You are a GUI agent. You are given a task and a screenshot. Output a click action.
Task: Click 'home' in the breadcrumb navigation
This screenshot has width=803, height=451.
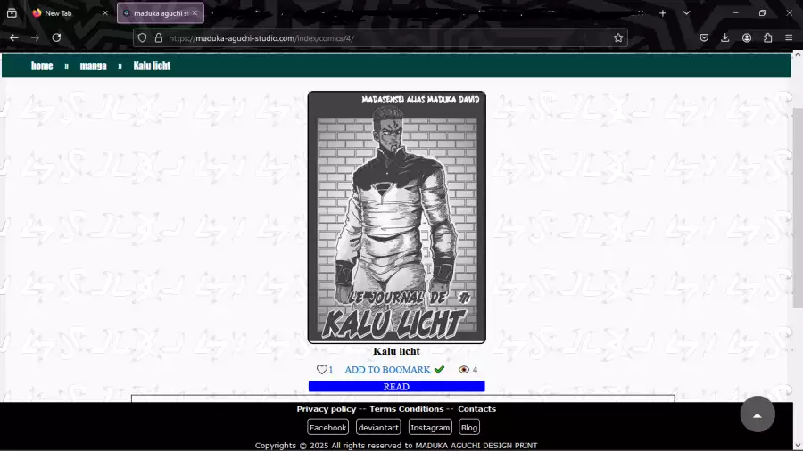click(42, 66)
